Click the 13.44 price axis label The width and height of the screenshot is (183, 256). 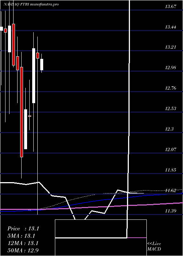click(171, 27)
